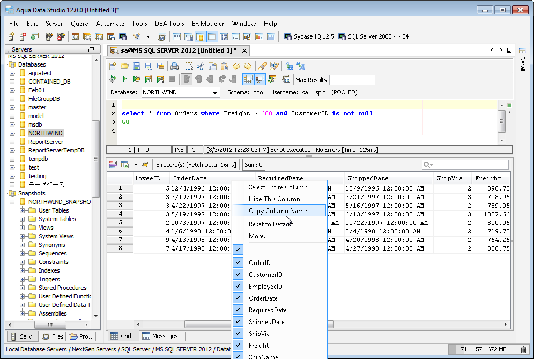534x359 pixels.
Task: Click the Register Server icon in main toolbar
Action: (x=11, y=36)
